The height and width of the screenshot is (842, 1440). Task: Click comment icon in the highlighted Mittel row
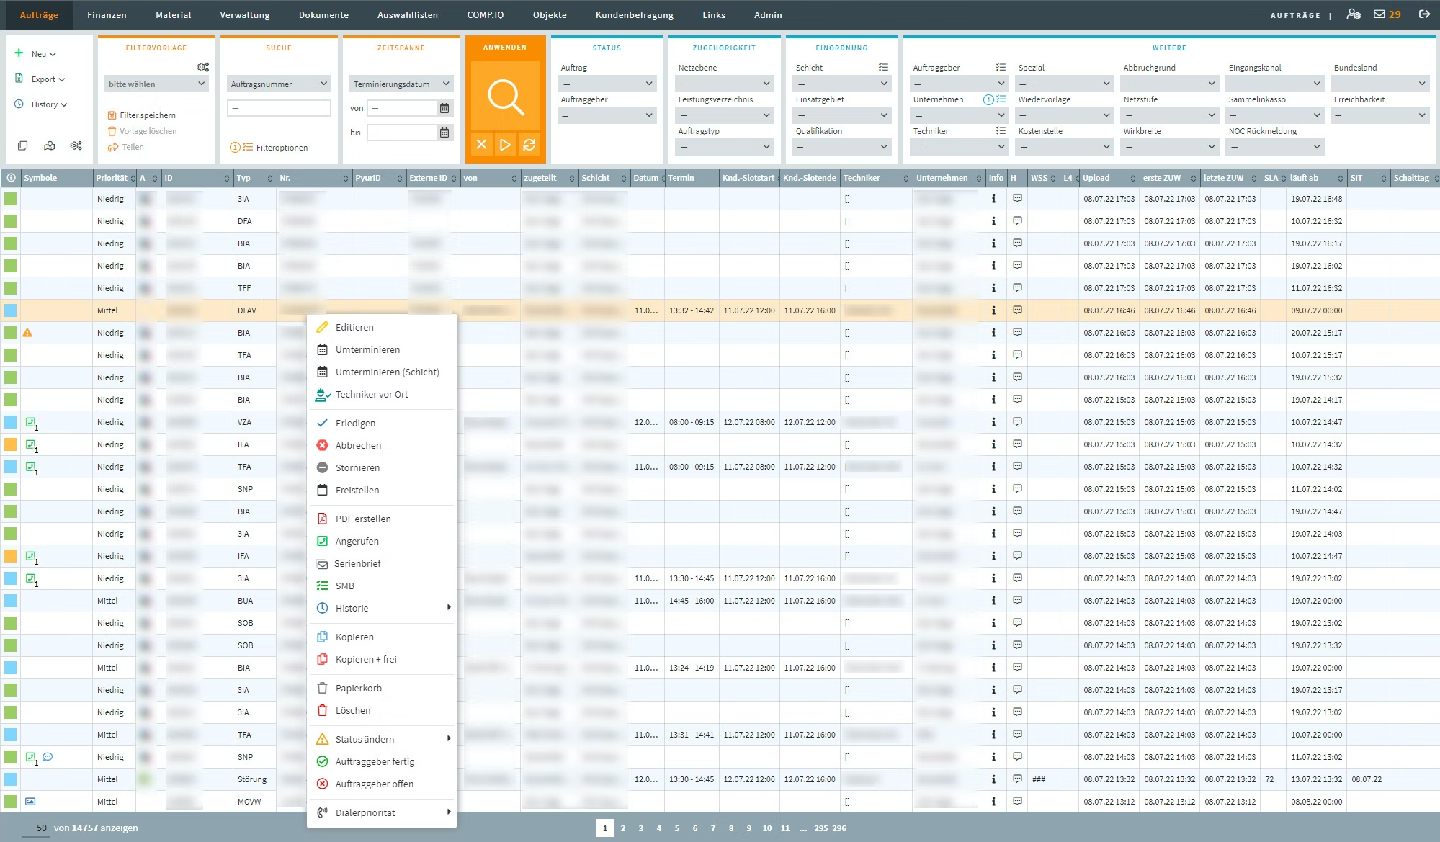click(1017, 310)
